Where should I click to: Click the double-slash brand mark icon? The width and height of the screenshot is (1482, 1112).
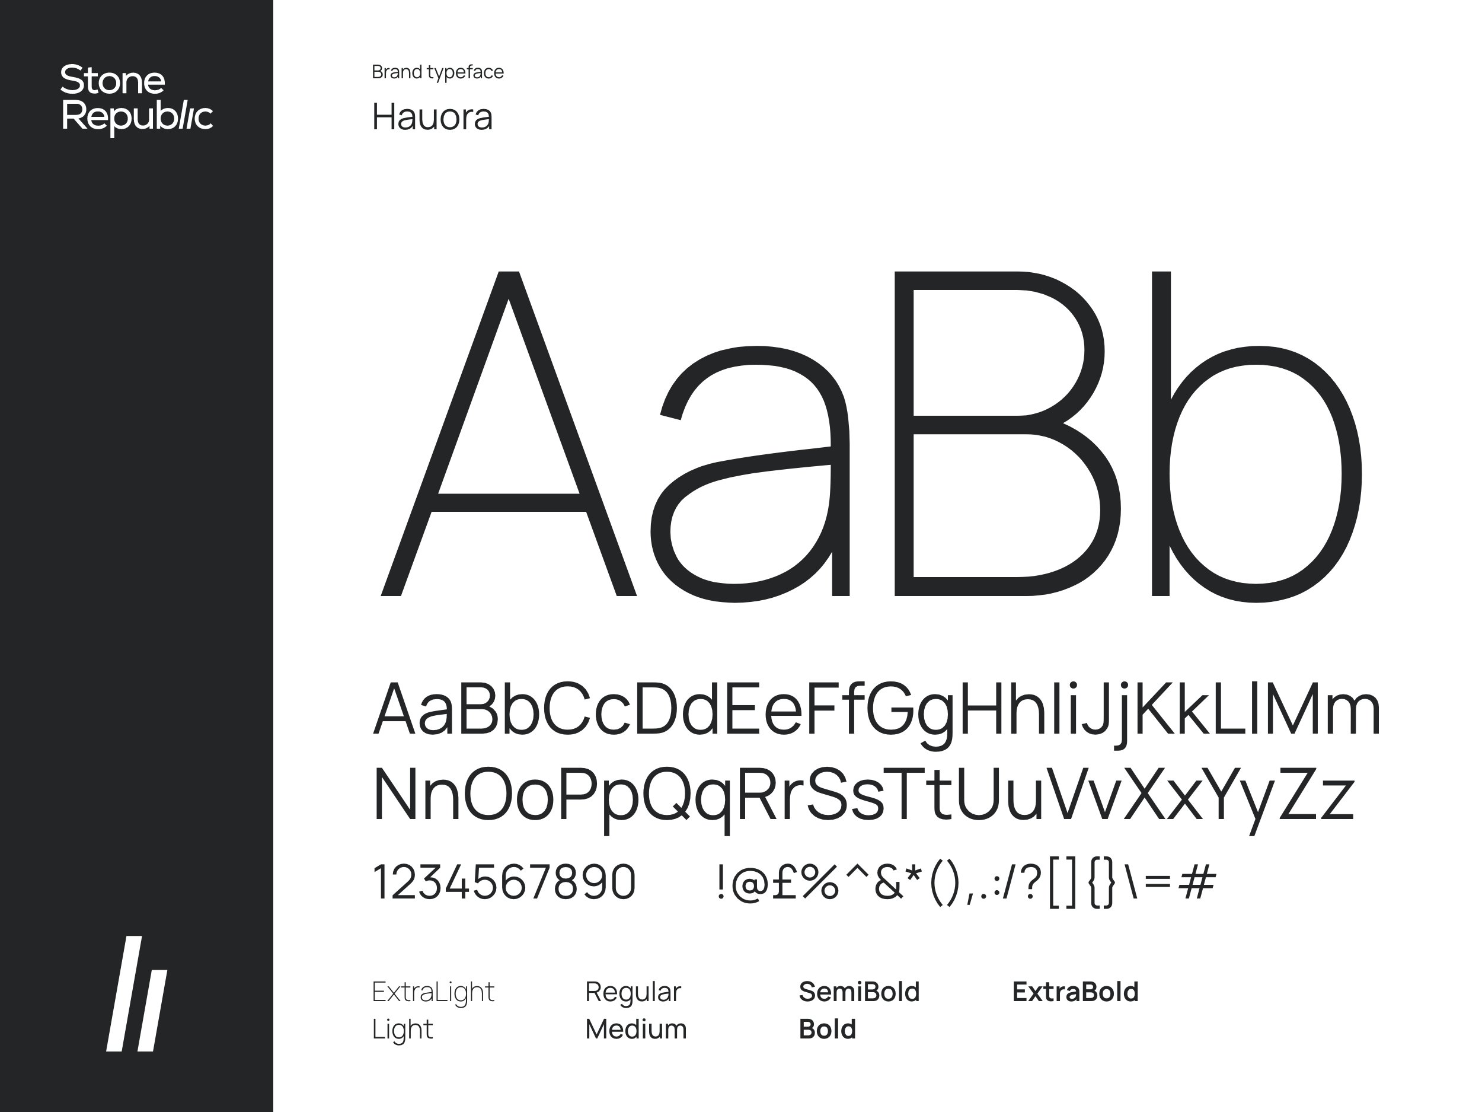[x=137, y=993]
